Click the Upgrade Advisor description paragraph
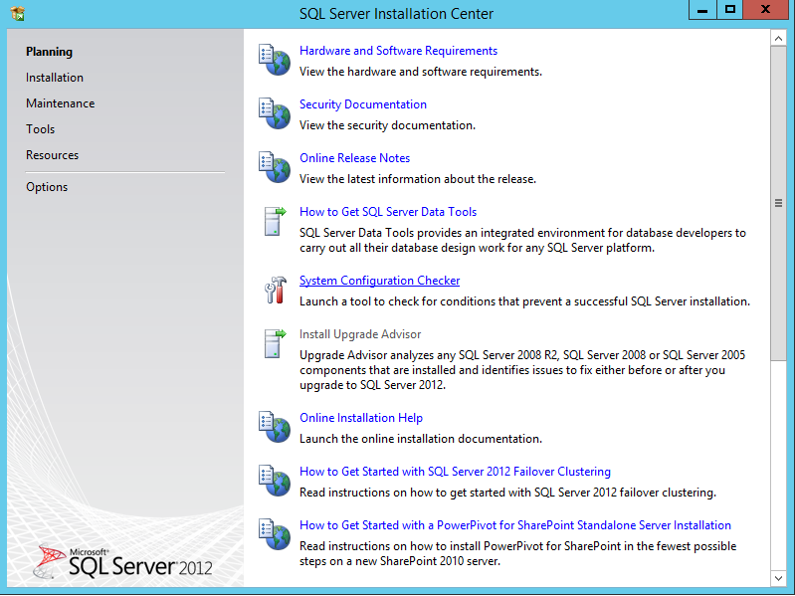 pos(522,370)
